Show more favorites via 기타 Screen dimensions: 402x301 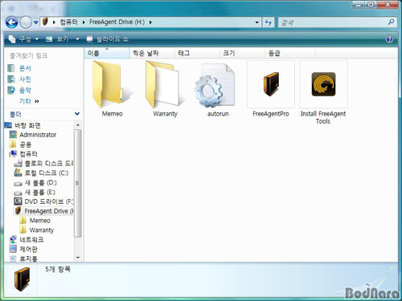[29, 101]
